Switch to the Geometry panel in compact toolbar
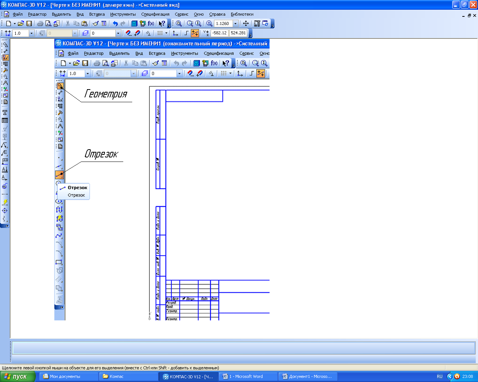Image resolution: width=478 pixels, height=382 pixels. pos(5,45)
